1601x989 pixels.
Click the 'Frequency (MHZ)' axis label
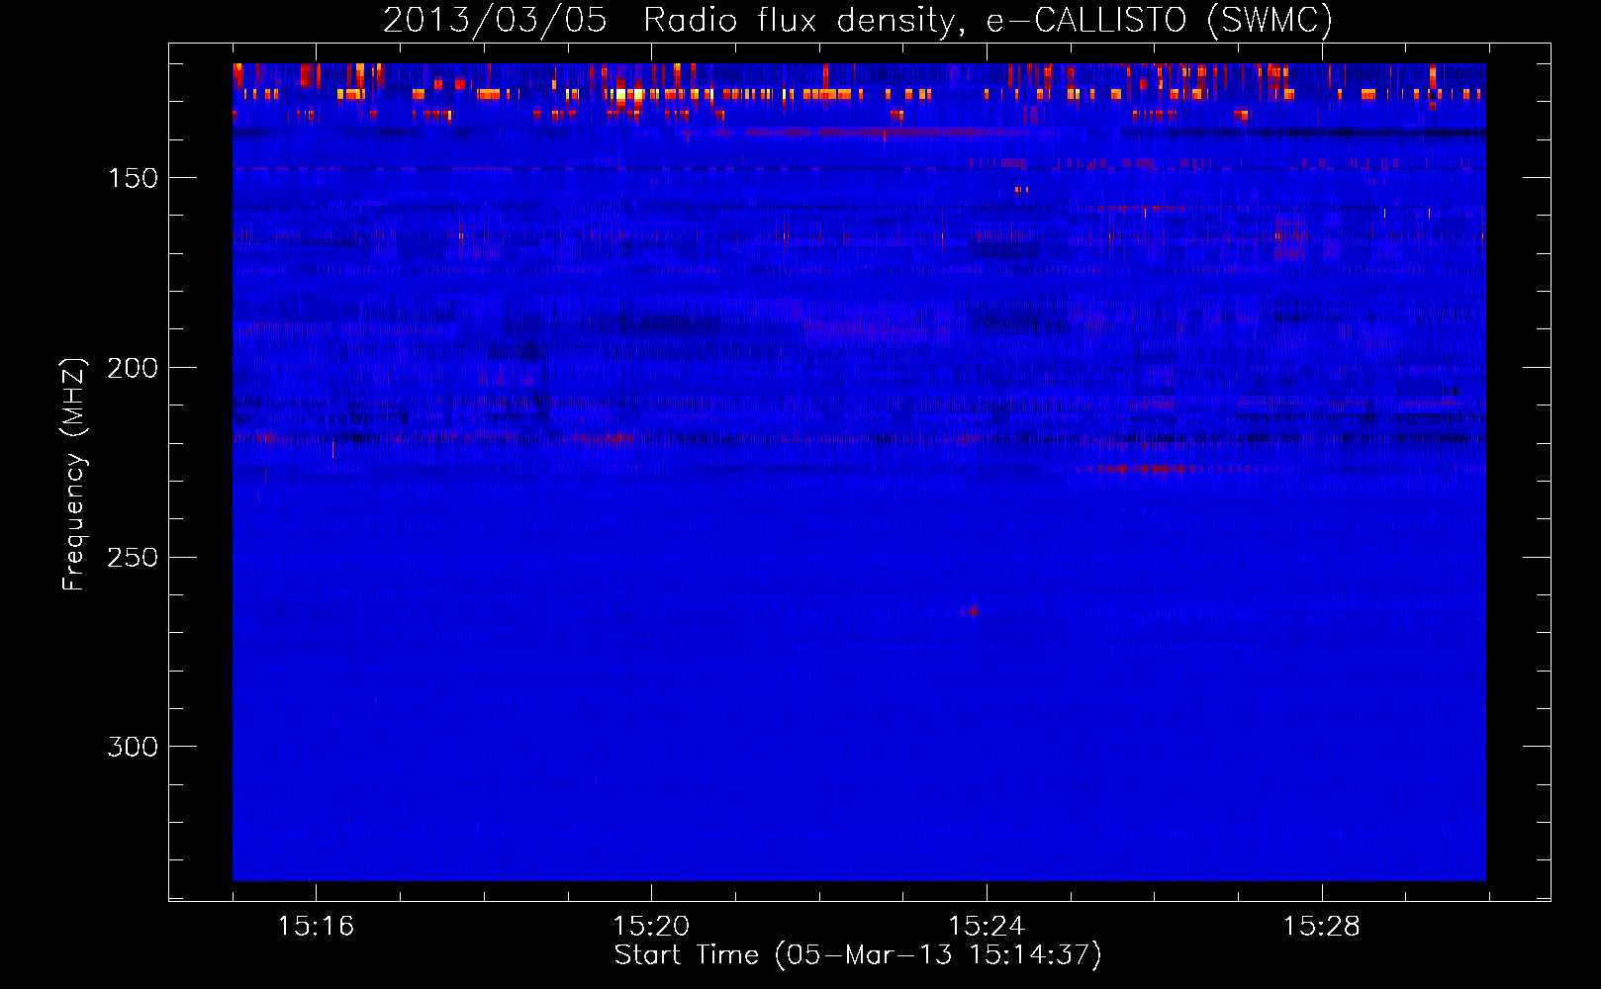click(x=73, y=474)
